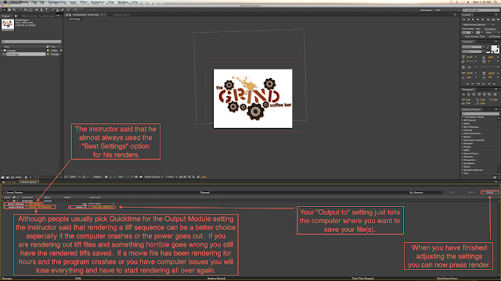
Task: Click the text fill color swatch
Action: tap(494, 48)
